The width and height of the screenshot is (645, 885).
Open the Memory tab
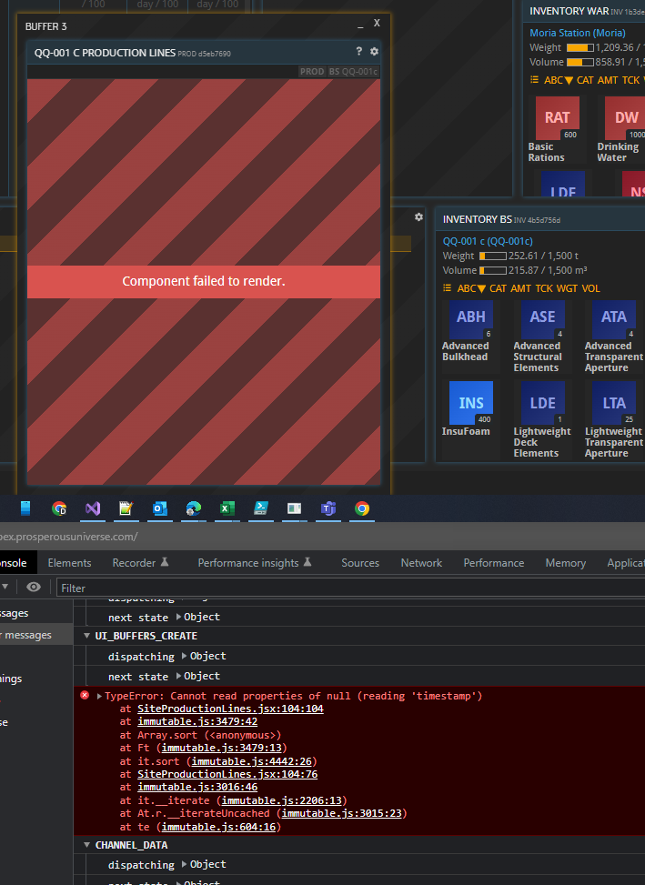coord(566,563)
